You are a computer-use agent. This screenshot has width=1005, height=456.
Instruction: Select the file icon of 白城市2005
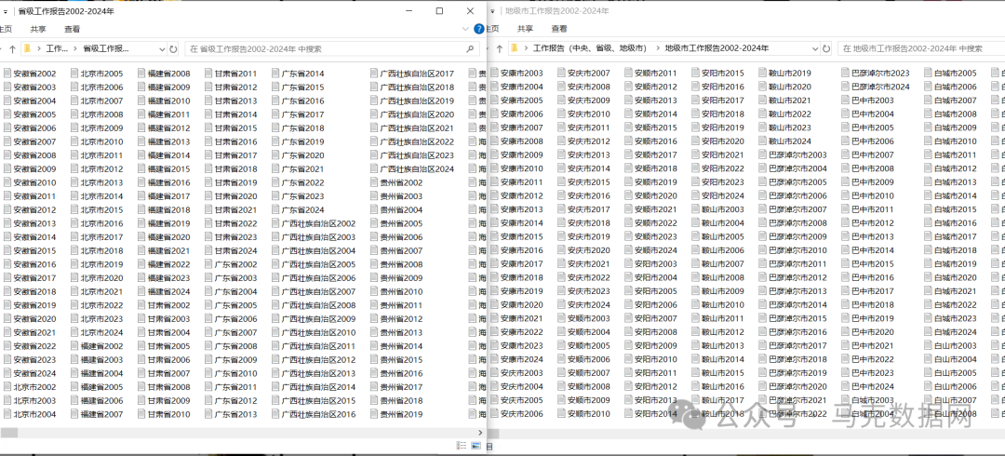point(928,74)
